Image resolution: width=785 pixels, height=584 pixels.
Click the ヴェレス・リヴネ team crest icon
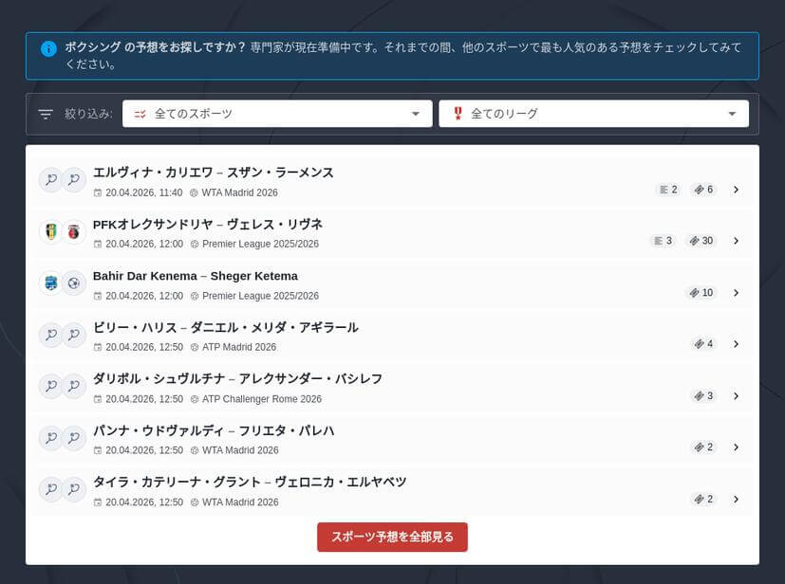(73, 232)
